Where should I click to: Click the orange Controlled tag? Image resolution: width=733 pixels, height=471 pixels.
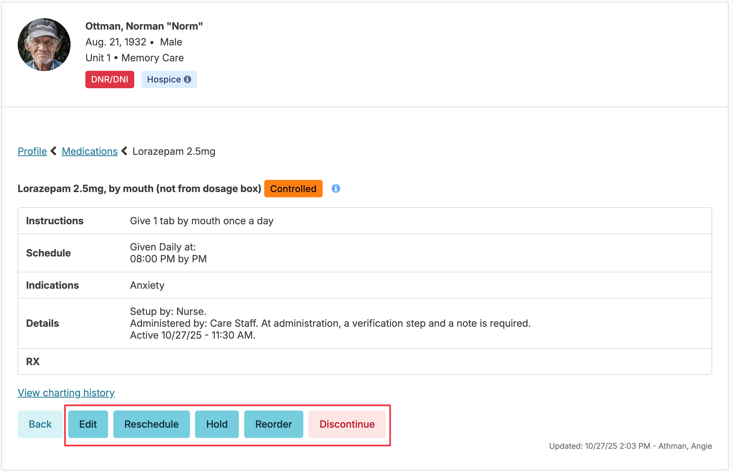[293, 189]
